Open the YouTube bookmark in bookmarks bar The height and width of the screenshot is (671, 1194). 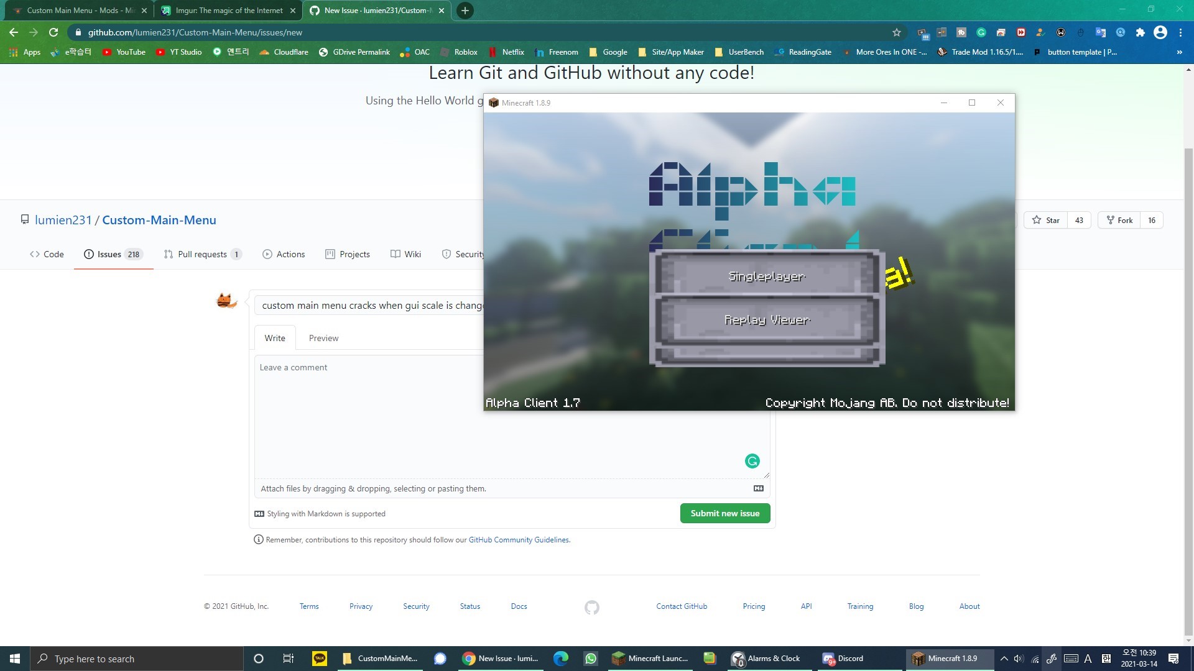[x=123, y=52]
